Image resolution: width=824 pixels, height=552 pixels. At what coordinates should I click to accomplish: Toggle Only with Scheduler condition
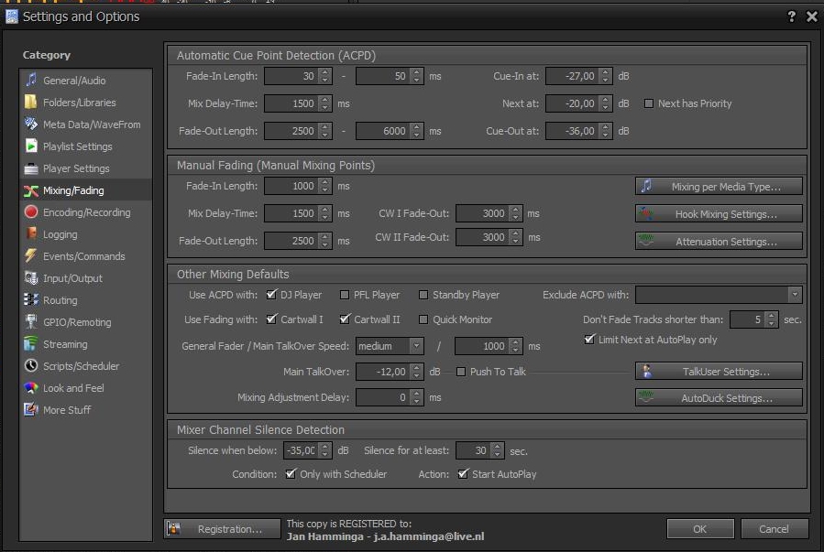tap(290, 474)
